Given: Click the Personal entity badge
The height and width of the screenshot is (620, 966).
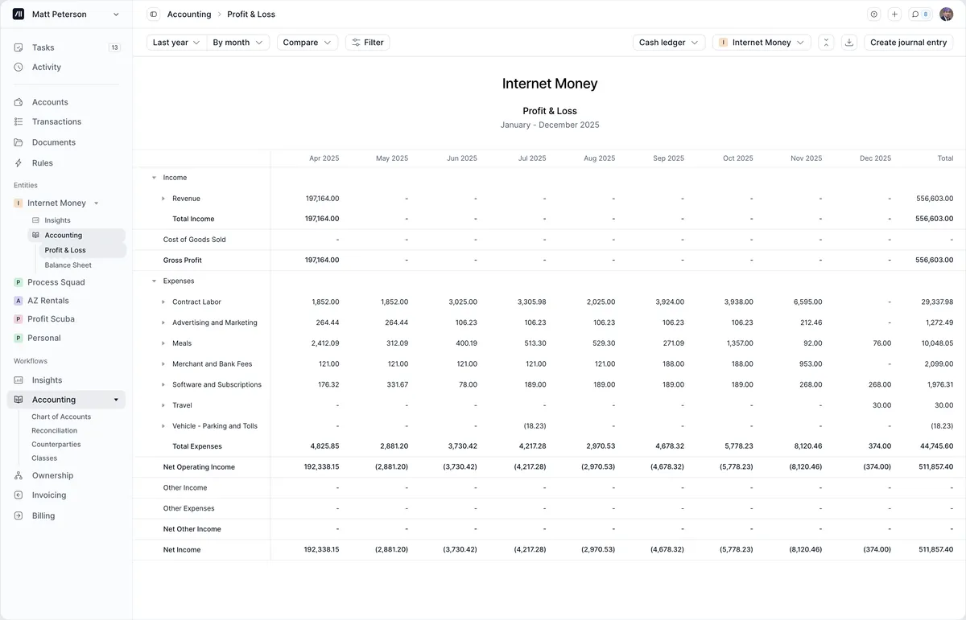Looking at the screenshot, I should click(19, 339).
